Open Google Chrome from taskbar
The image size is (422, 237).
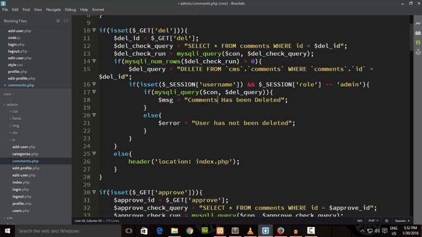click(x=189, y=231)
